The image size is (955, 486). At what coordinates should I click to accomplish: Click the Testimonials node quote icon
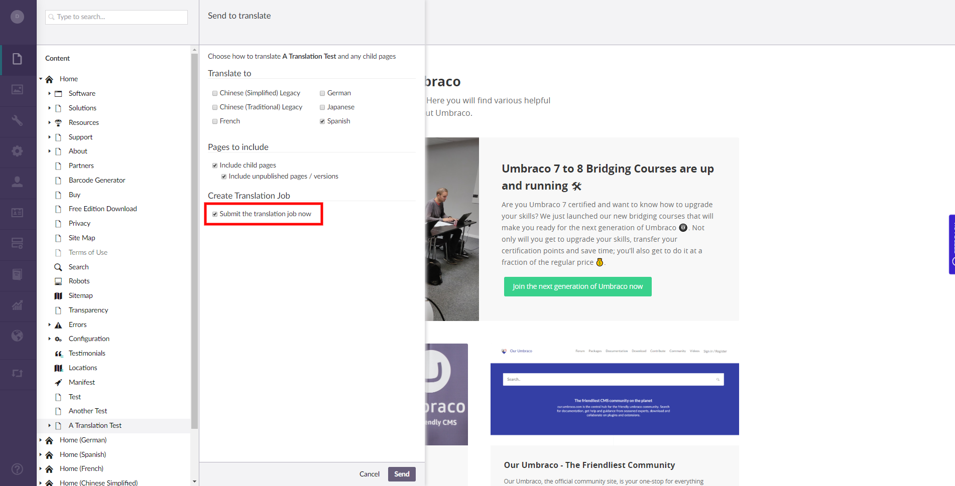[58, 354]
